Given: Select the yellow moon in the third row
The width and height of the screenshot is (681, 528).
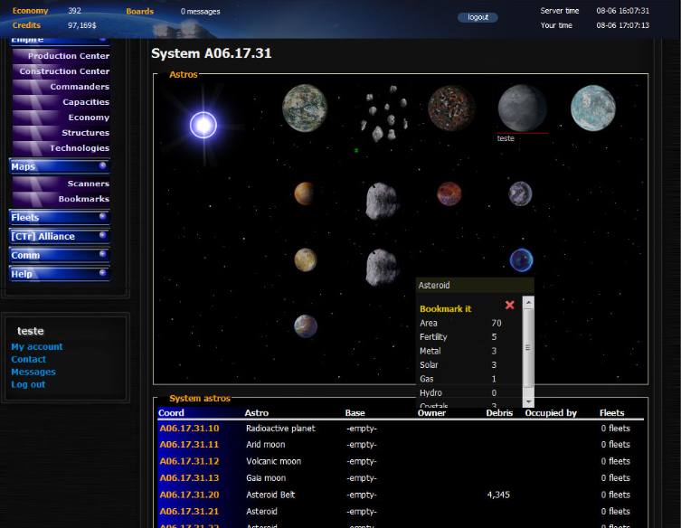Looking at the screenshot, I should pyautogui.click(x=306, y=259).
